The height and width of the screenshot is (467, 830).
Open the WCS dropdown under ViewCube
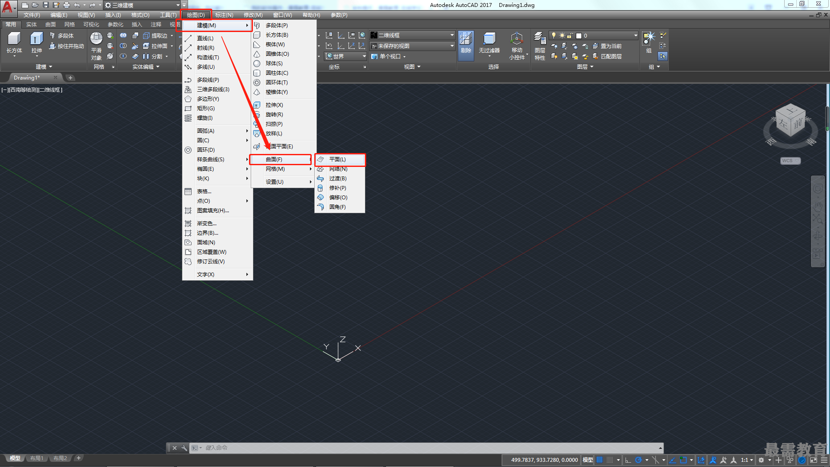coord(791,161)
